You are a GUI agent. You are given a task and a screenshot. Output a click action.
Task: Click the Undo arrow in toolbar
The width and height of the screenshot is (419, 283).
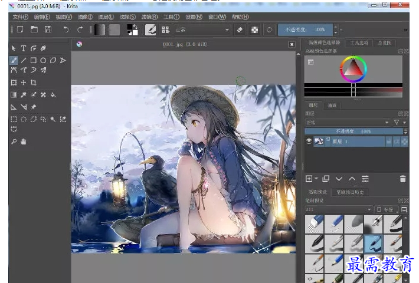coord(66,29)
